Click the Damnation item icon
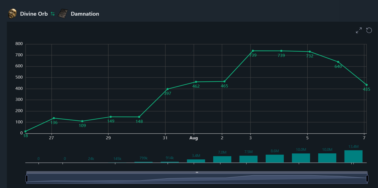This screenshot has height=188, width=378. (63, 14)
